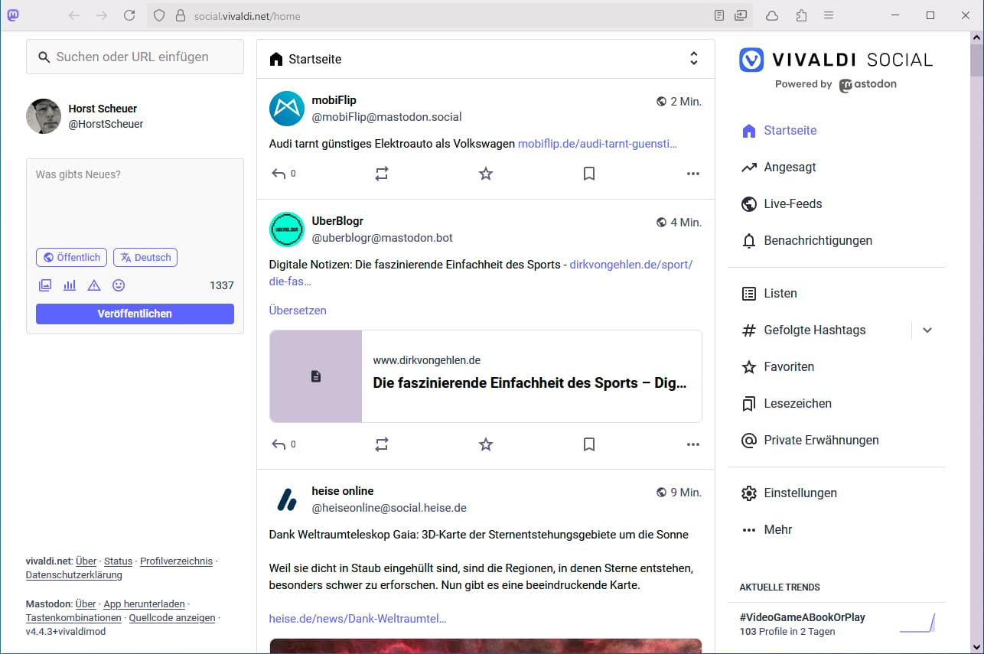Open Gefolgte Hashtags

[x=803, y=330]
